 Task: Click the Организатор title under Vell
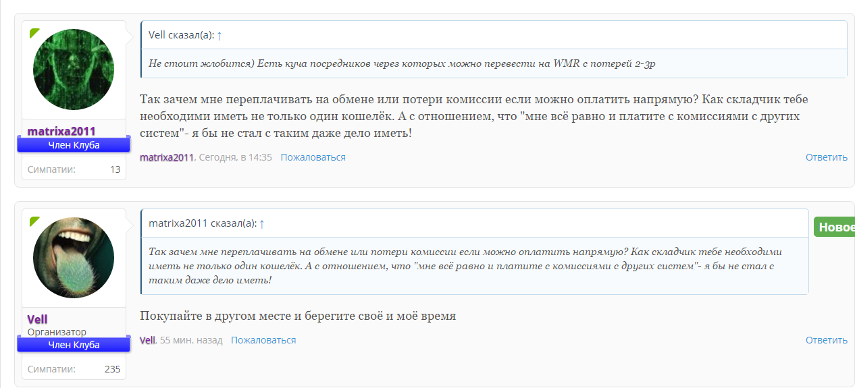click(x=57, y=332)
